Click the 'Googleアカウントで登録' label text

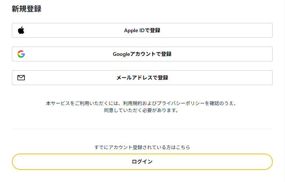click(142, 54)
